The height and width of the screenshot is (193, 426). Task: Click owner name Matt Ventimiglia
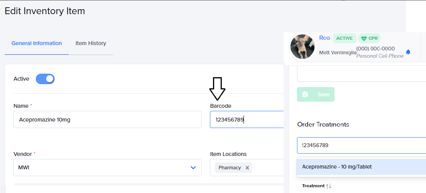tap(337, 53)
